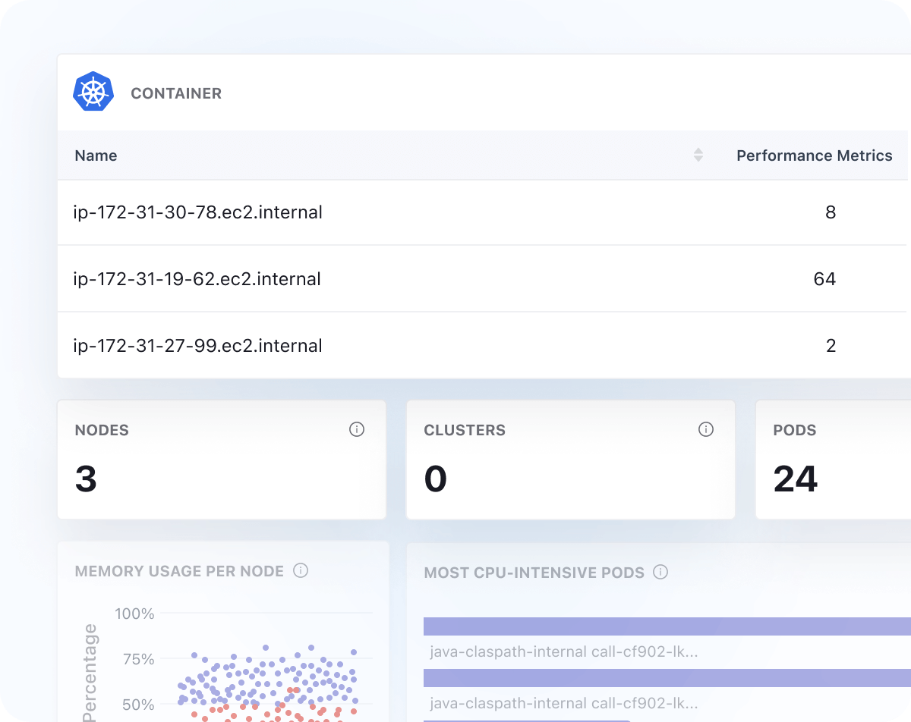Click the CONTAINER panel title
The image size is (911, 722).
coord(176,93)
